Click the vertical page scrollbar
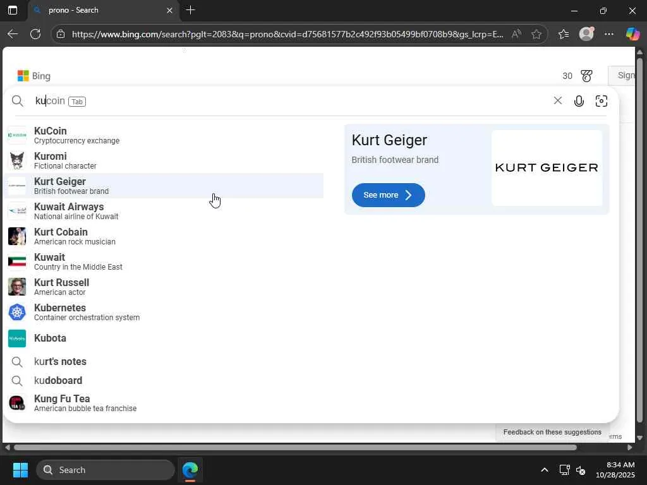647x485 pixels. coord(639,239)
